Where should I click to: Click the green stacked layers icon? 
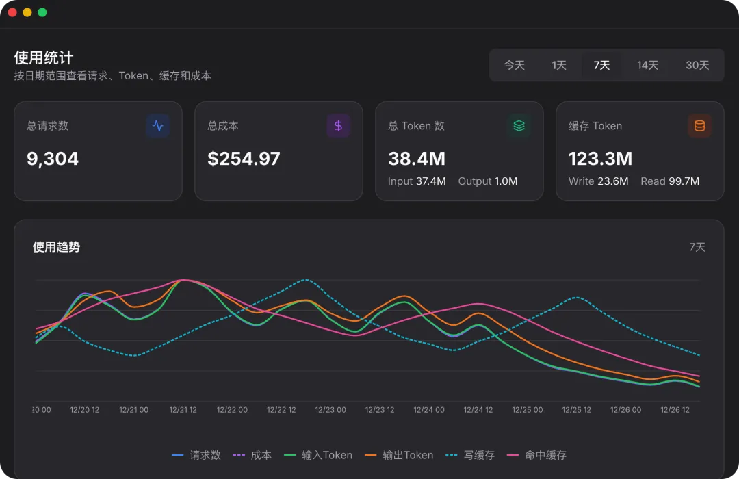pyautogui.click(x=519, y=126)
